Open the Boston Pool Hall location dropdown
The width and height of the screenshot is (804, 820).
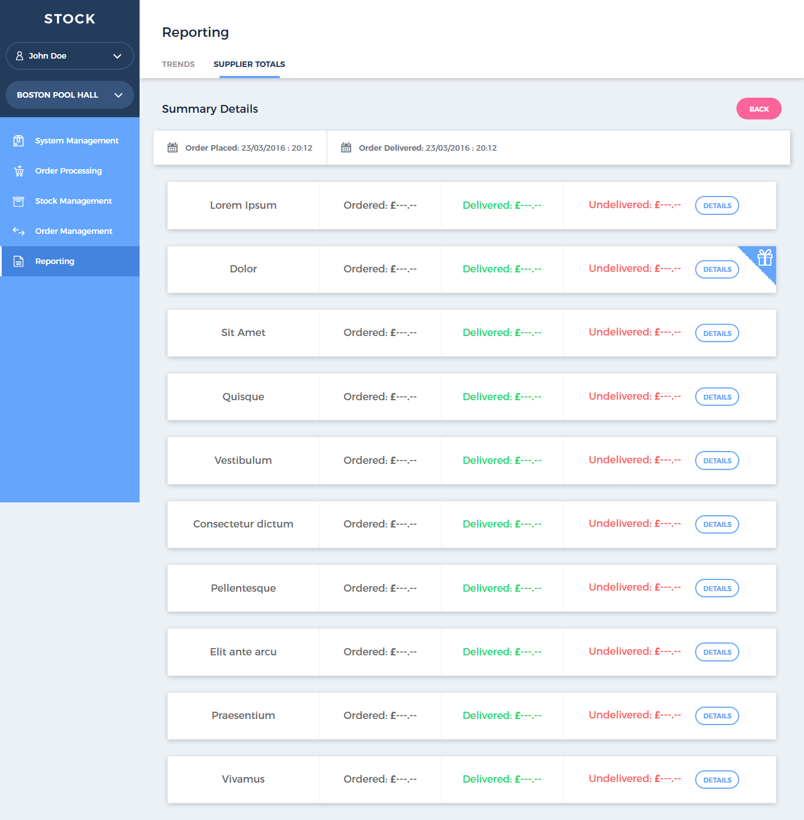(118, 95)
